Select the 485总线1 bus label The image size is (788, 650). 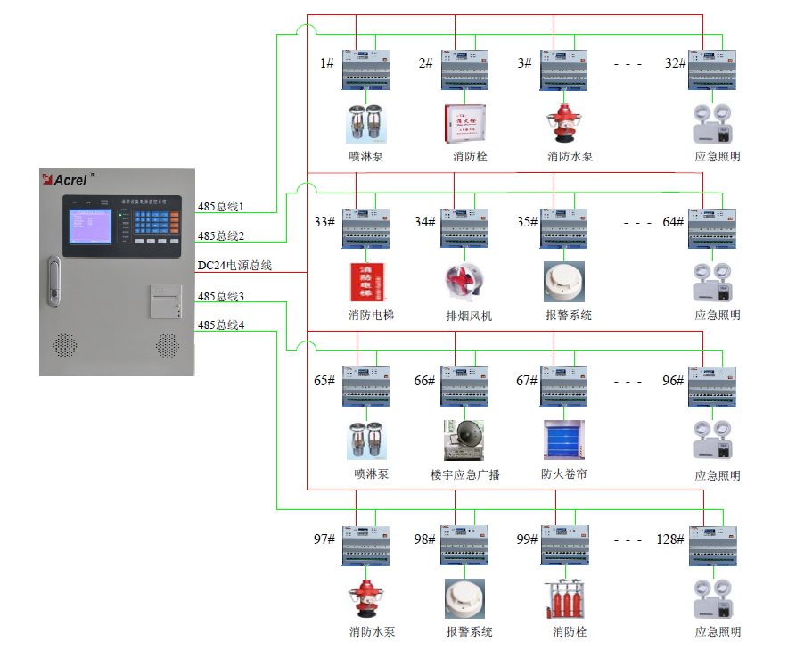tap(220, 207)
